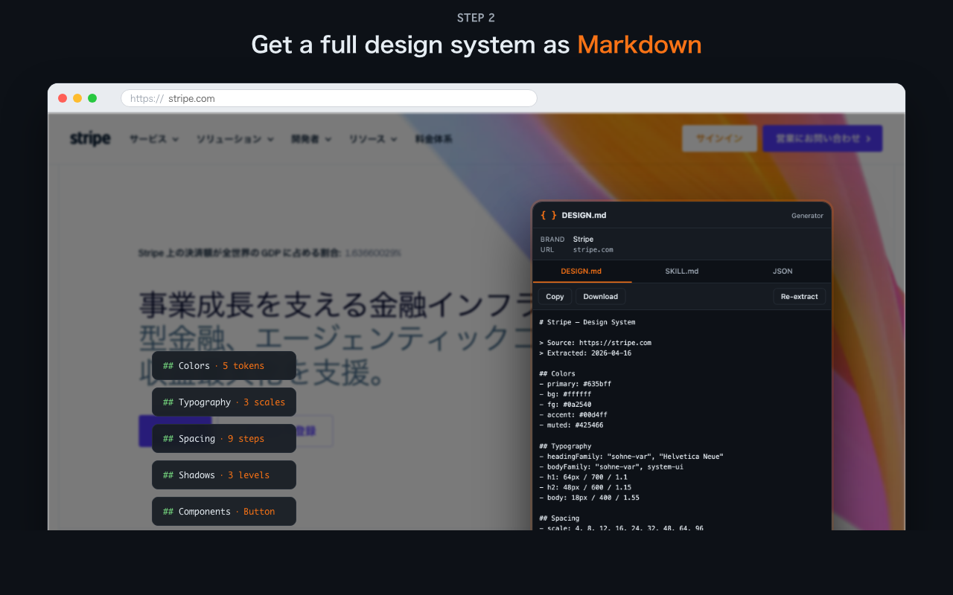This screenshot has width=953, height=595.
Task: Click the Components Button chip
Action: pyautogui.click(x=224, y=512)
